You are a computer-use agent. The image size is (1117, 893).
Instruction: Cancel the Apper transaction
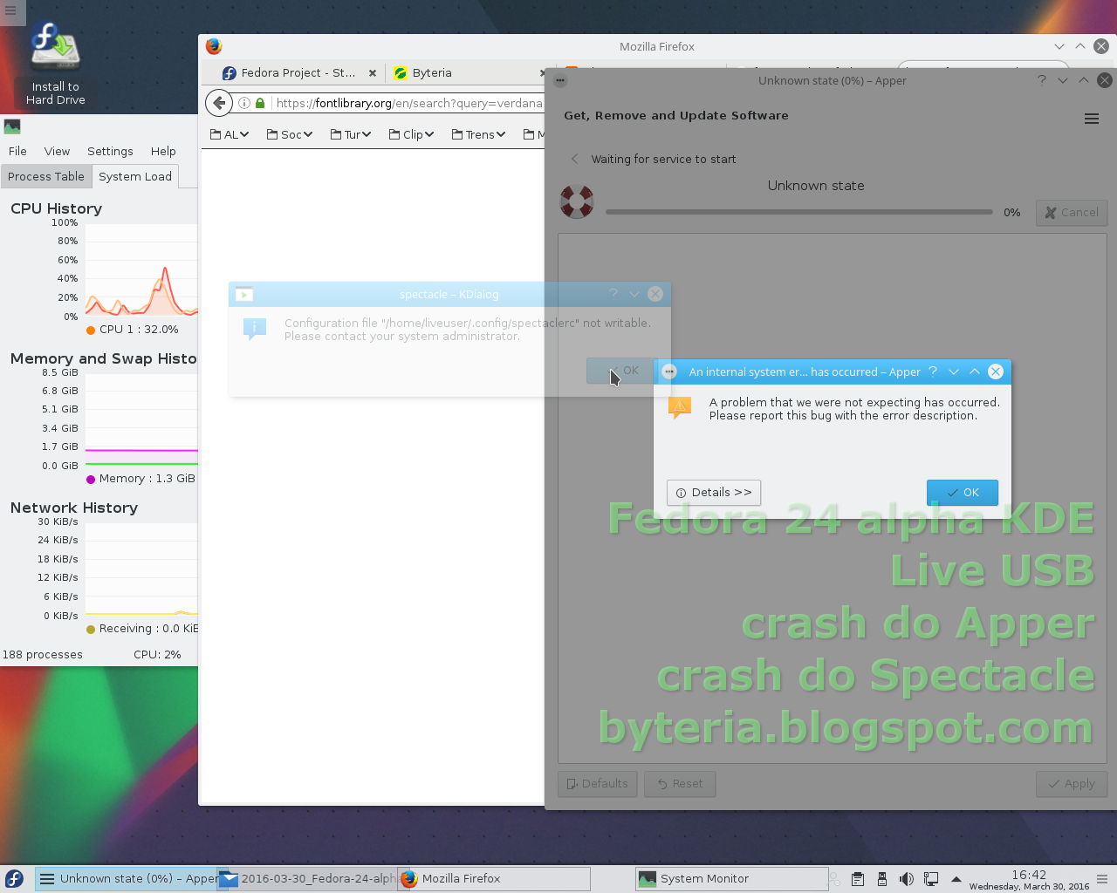coord(1072,212)
